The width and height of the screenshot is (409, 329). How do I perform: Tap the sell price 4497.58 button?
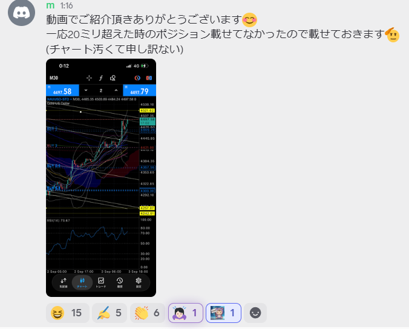[x=62, y=91]
